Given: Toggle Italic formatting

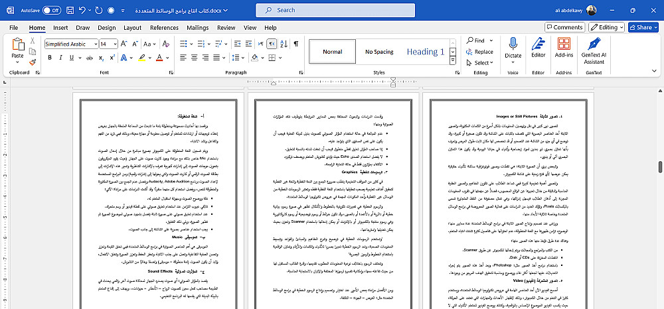Looking at the screenshot, I should tap(60, 58).
